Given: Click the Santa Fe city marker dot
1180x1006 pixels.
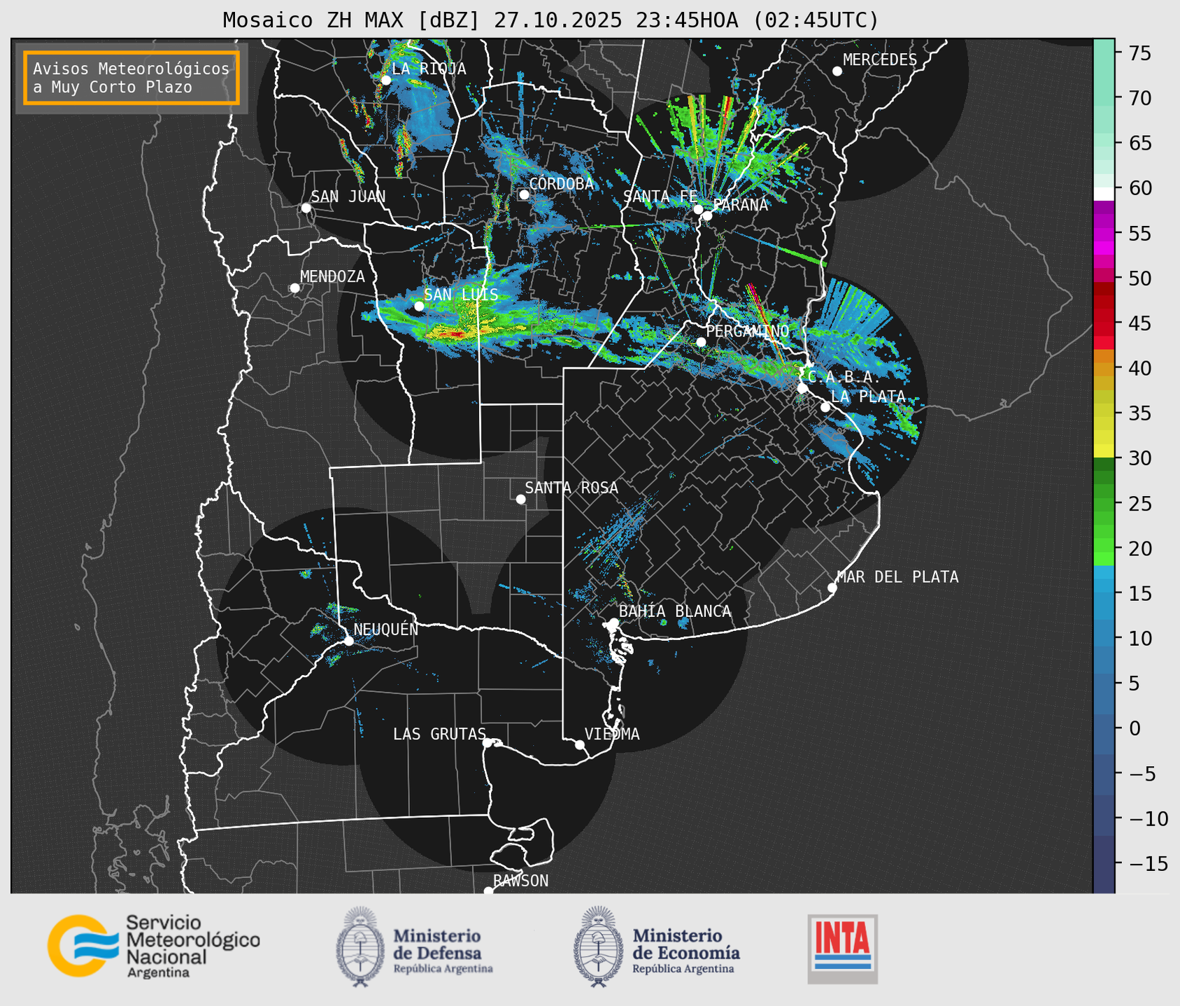Looking at the screenshot, I should coord(698,209).
